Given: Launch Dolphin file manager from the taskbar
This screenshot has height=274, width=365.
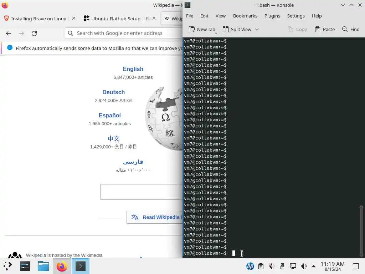Looking at the screenshot, I should coord(43,266).
